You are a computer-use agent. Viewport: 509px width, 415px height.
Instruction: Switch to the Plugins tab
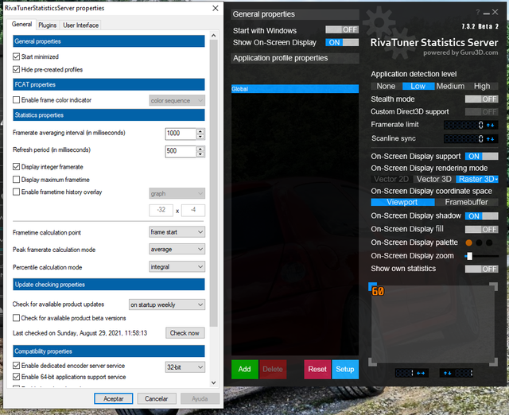coord(48,25)
